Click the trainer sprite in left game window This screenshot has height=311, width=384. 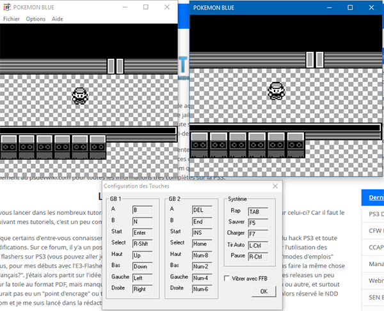coord(80,96)
